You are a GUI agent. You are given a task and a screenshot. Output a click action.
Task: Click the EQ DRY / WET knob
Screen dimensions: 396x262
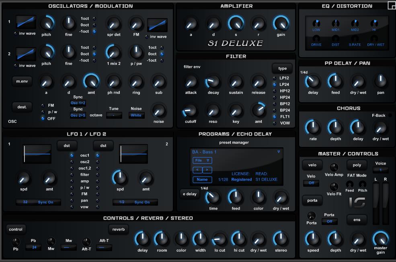[374, 39]
